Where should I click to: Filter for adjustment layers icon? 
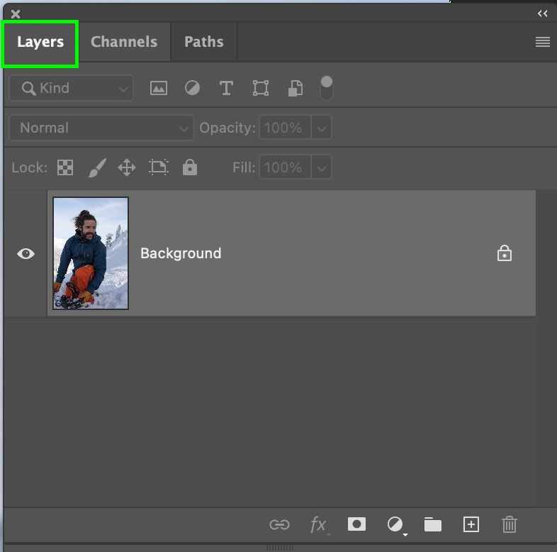(x=192, y=88)
